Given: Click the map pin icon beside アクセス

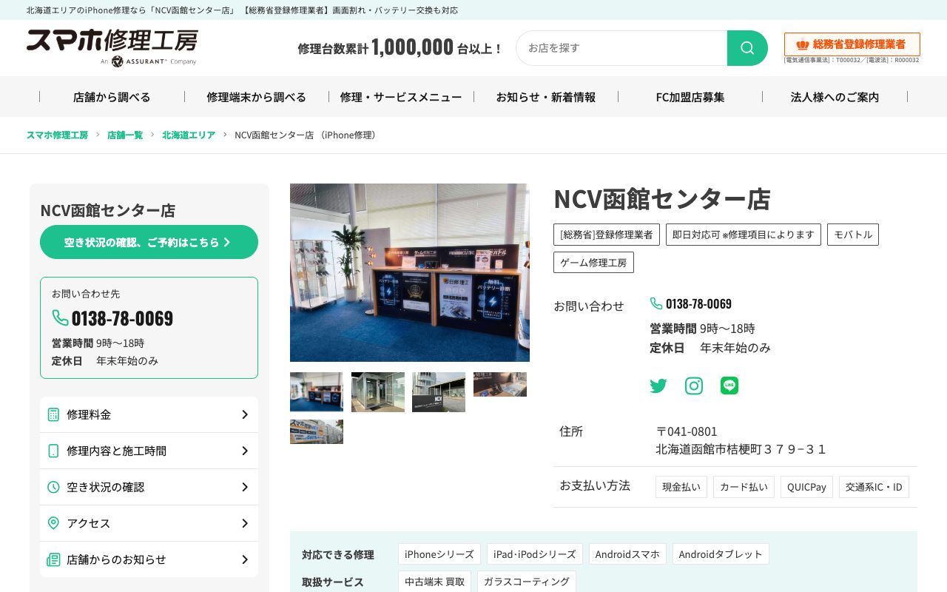Looking at the screenshot, I should pyautogui.click(x=53, y=523).
